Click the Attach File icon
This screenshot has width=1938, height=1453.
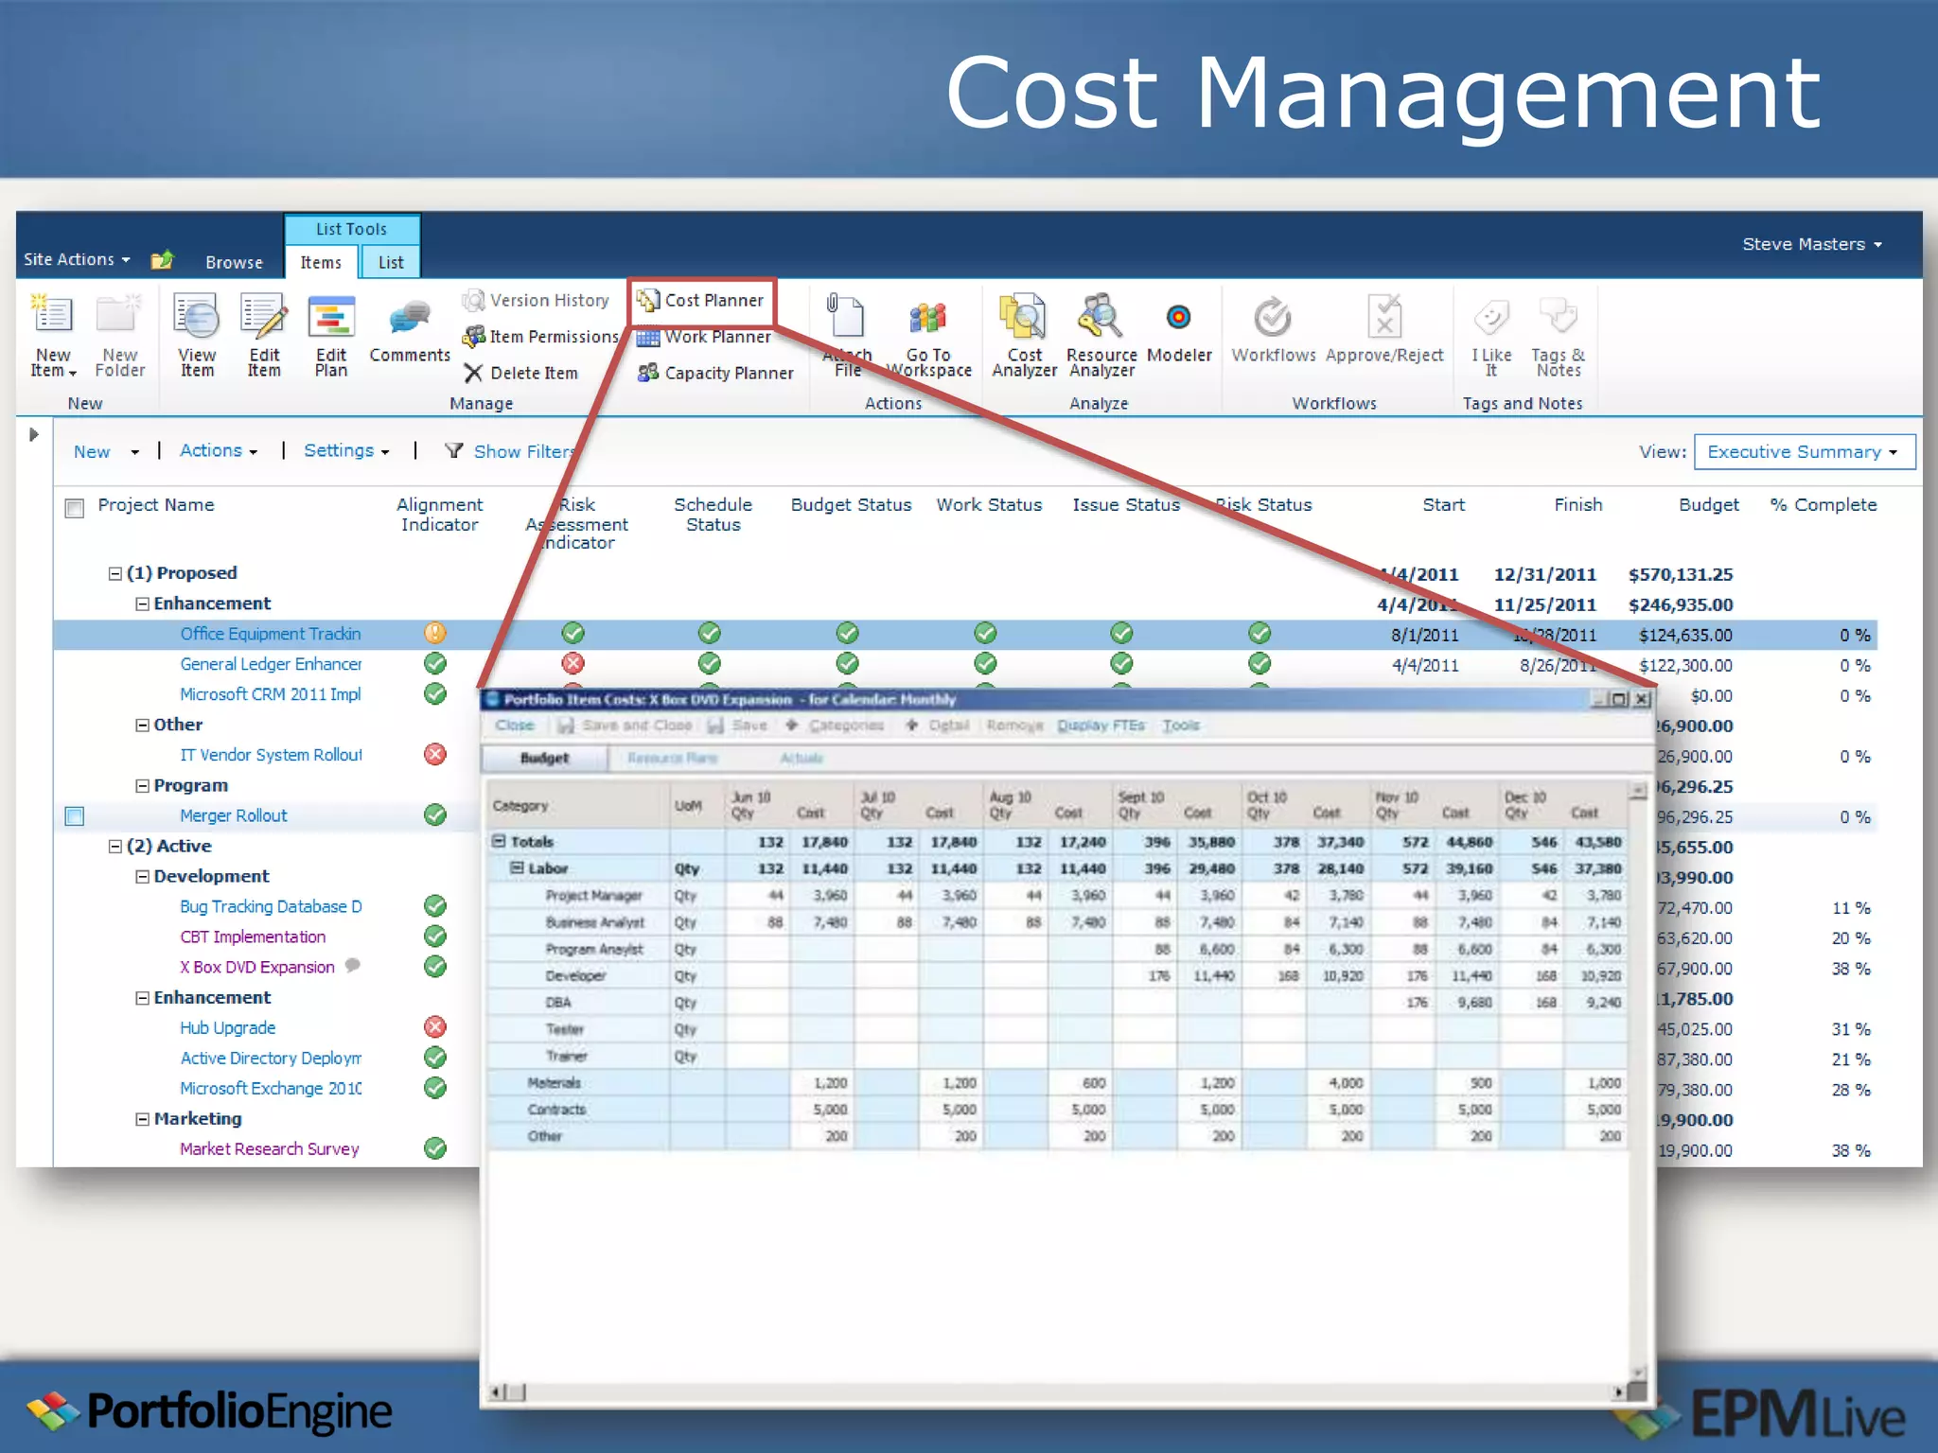click(x=847, y=336)
